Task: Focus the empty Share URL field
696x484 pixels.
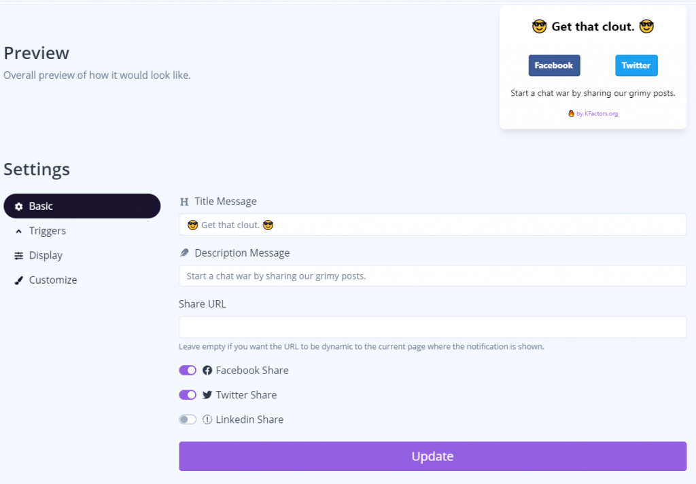Action: point(432,328)
